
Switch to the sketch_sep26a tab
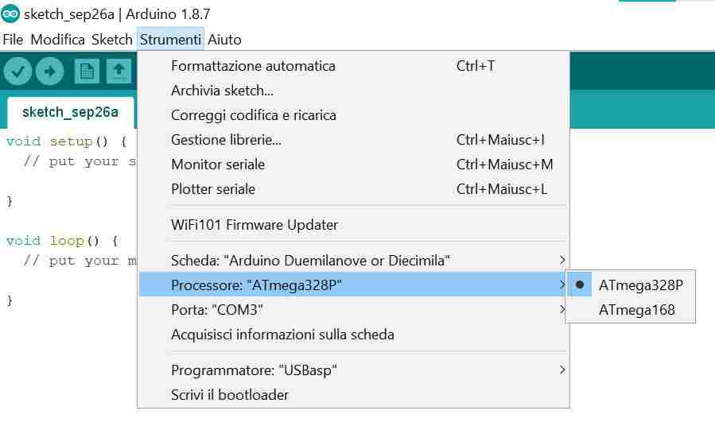(70, 112)
